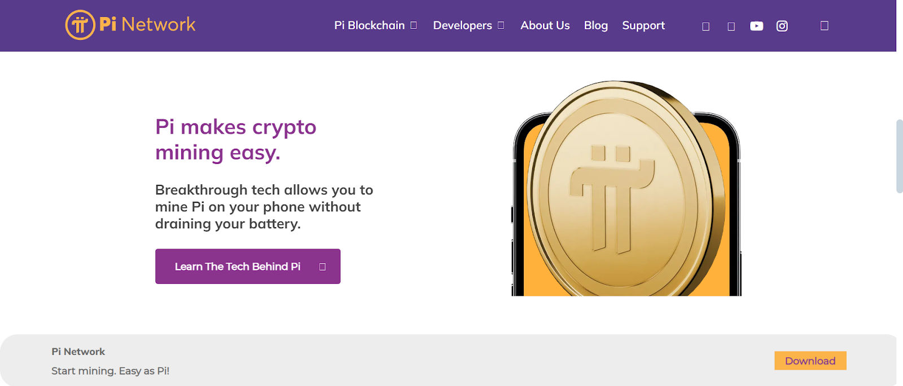903x386 pixels.
Task: Click the heading Pi makes crypto mining easy
Action: pyautogui.click(x=236, y=139)
